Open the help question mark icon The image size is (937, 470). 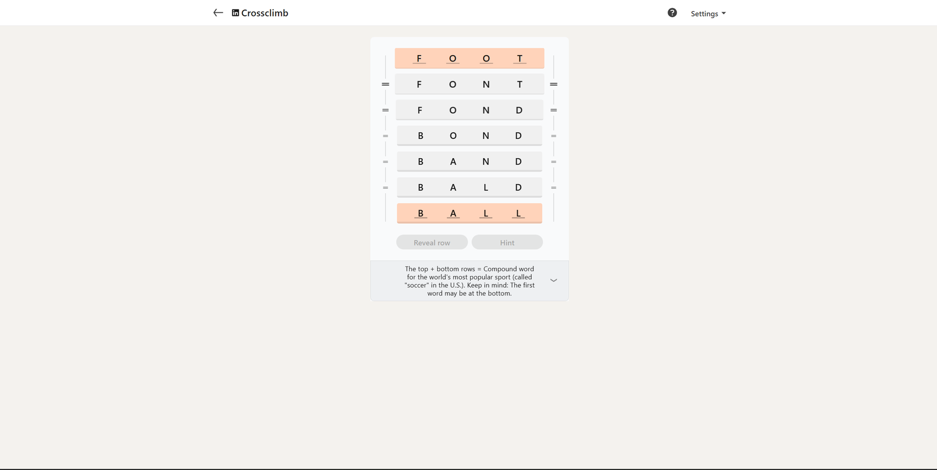[672, 13]
